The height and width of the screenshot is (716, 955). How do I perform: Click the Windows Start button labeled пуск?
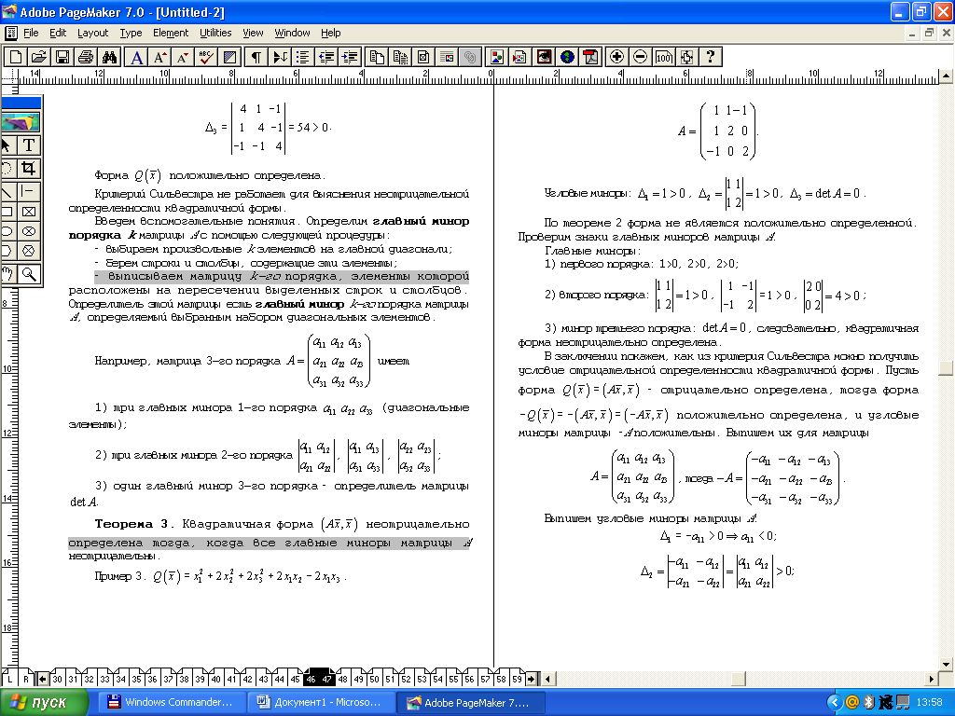coord(44,703)
